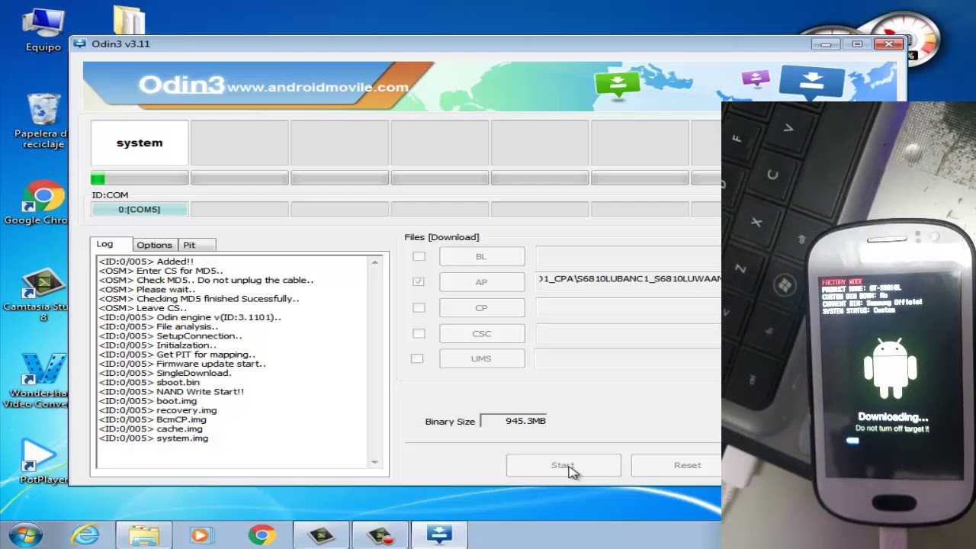Click the system progress bar
Image resolution: width=976 pixels, height=549 pixels.
click(x=140, y=178)
